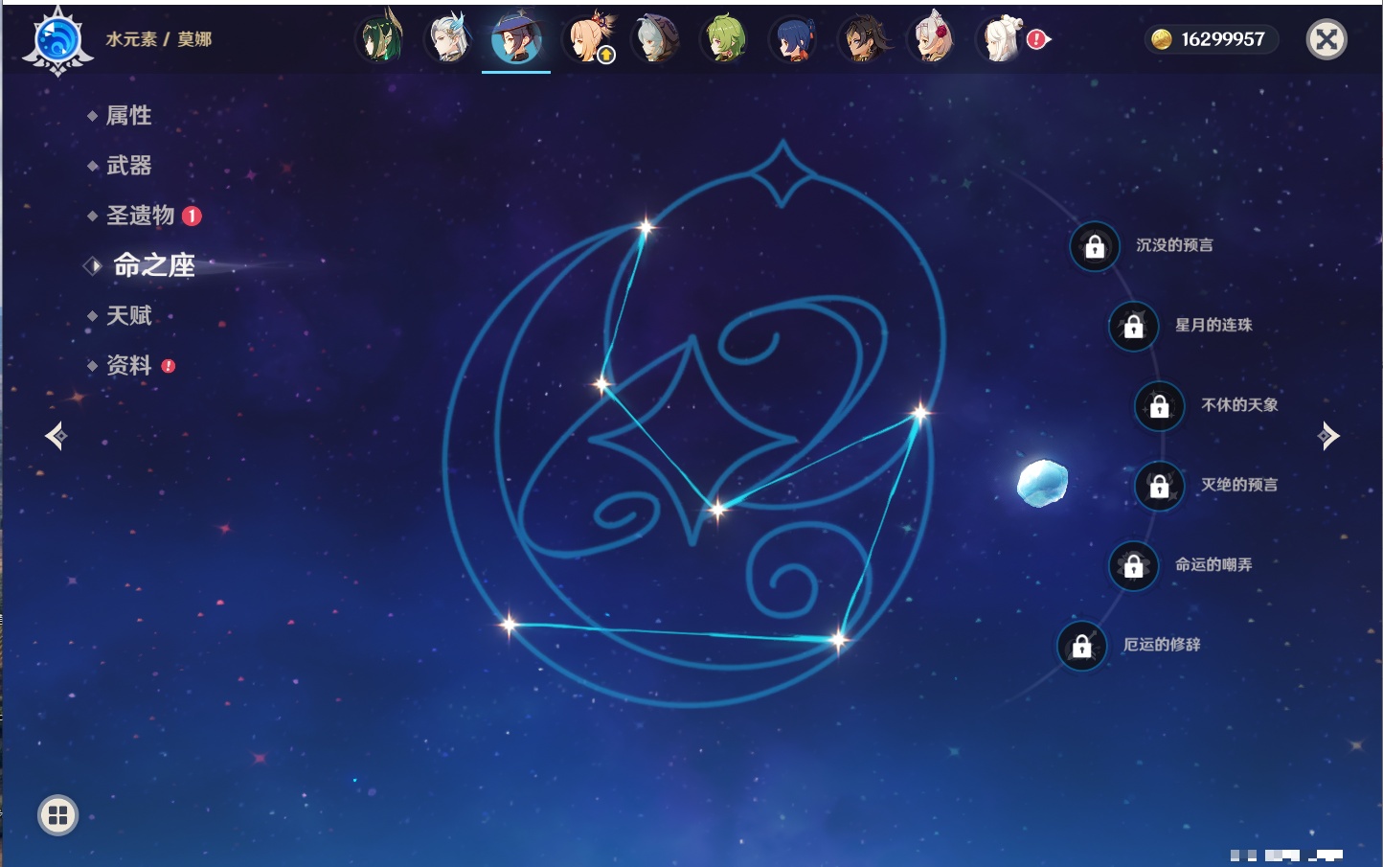Image resolution: width=1383 pixels, height=867 pixels.
Task: Click the 灭绝的预言 constellation label
Action: click(1239, 485)
